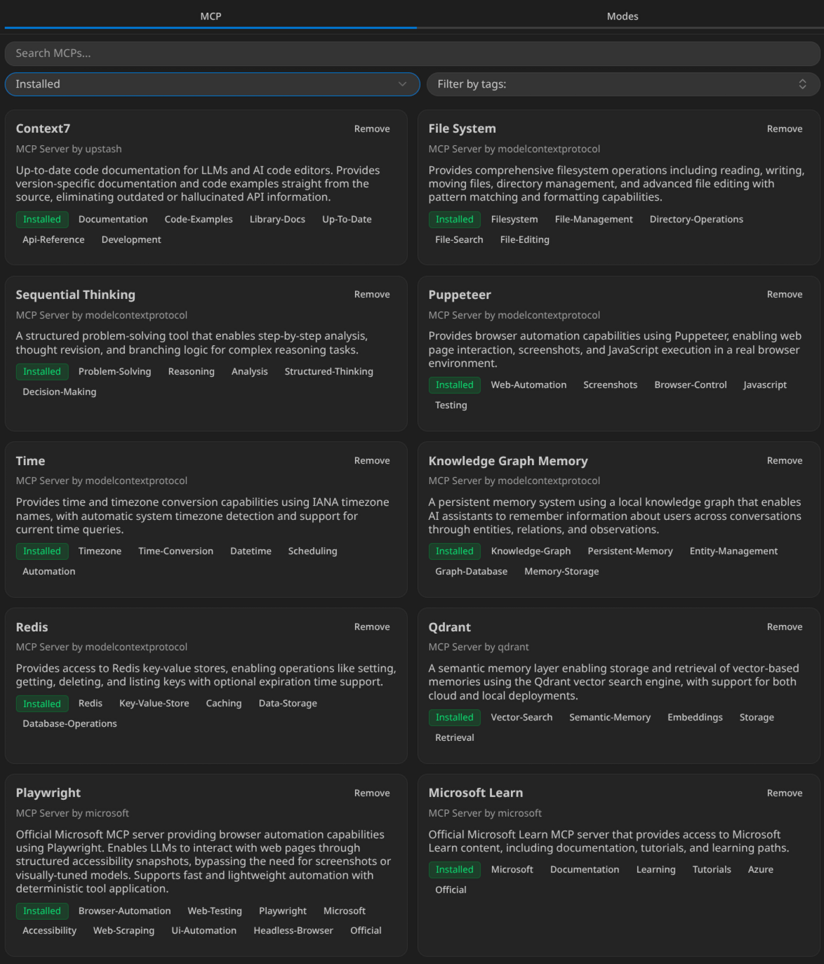Remove the File System server
The width and height of the screenshot is (824, 964).
click(x=784, y=128)
